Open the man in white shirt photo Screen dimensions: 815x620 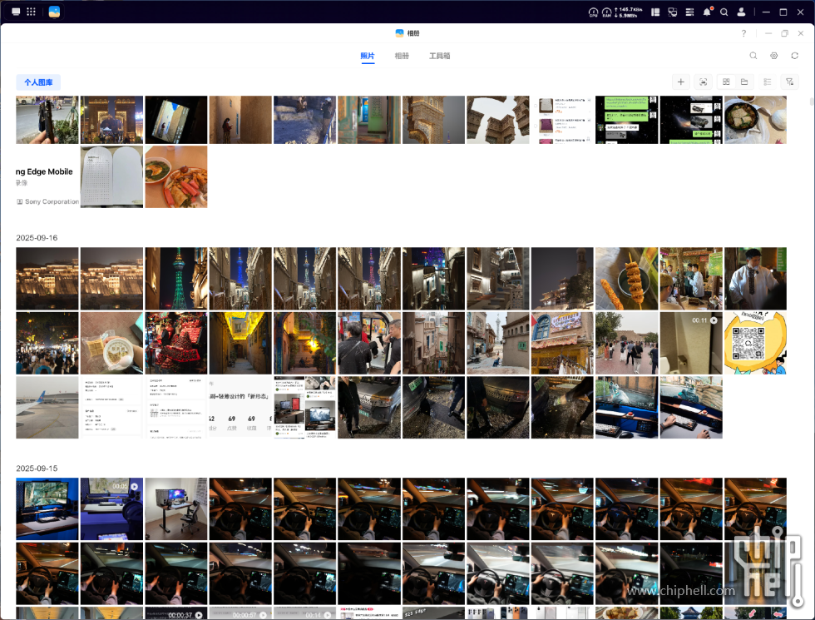755,279
